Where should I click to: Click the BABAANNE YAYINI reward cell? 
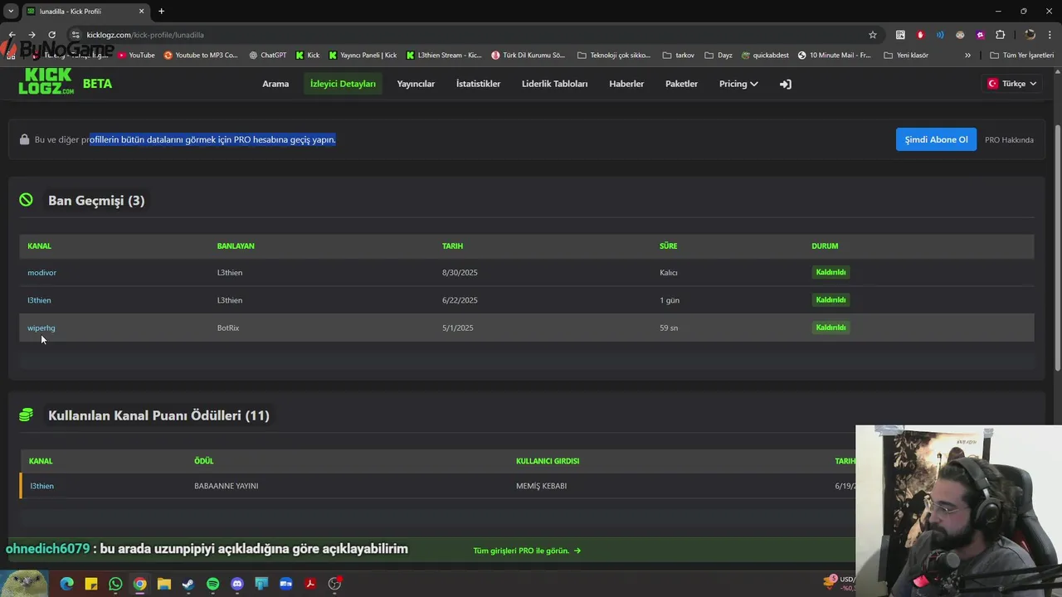226,486
